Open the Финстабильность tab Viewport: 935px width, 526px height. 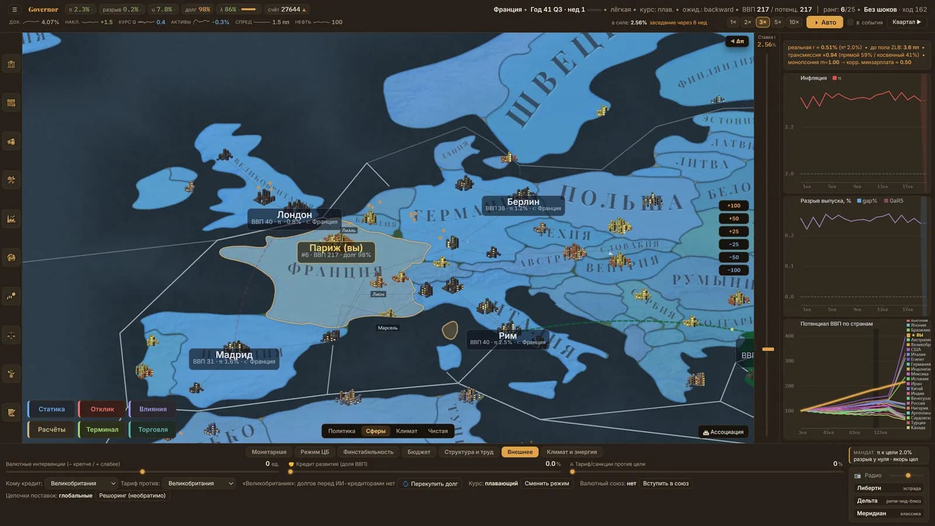(x=368, y=452)
